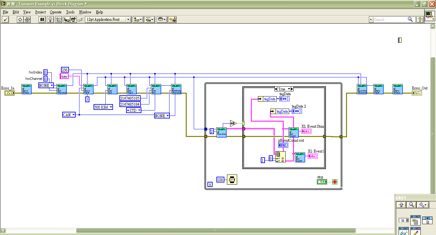The height and width of the screenshot is (235, 436).
Task: Click the Step Into button
Action: pos(67,19)
